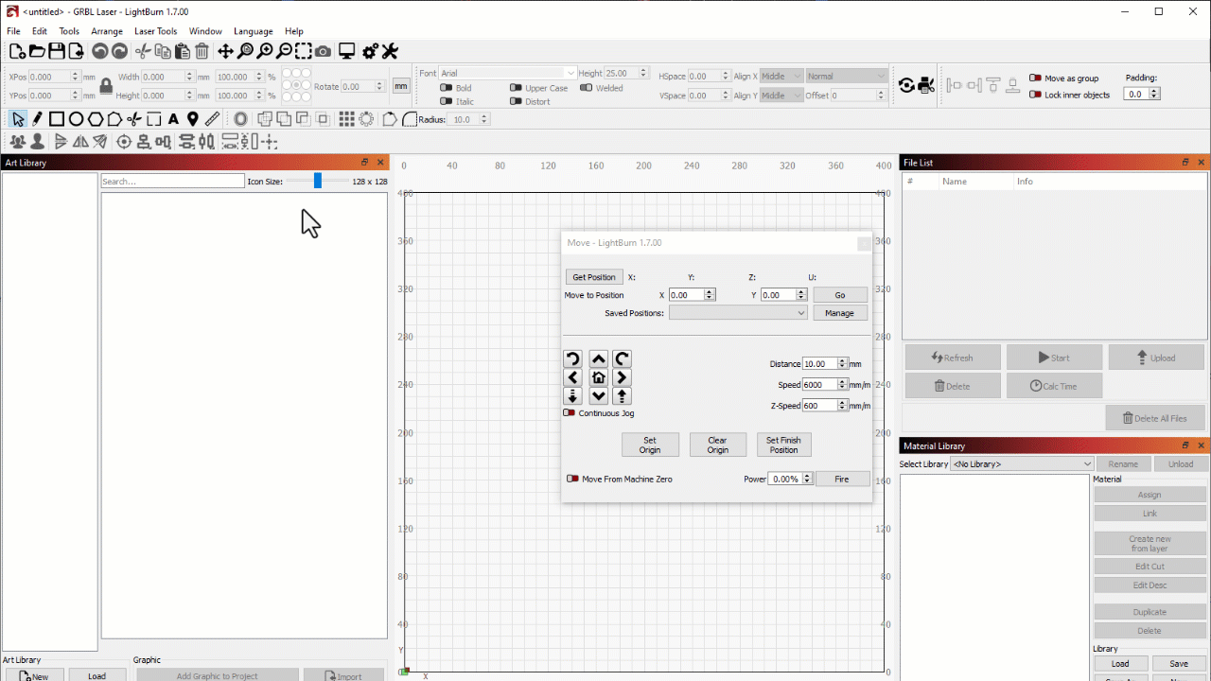This screenshot has height=681, width=1211.
Task: Open the Arrange menu
Action: click(107, 30)
